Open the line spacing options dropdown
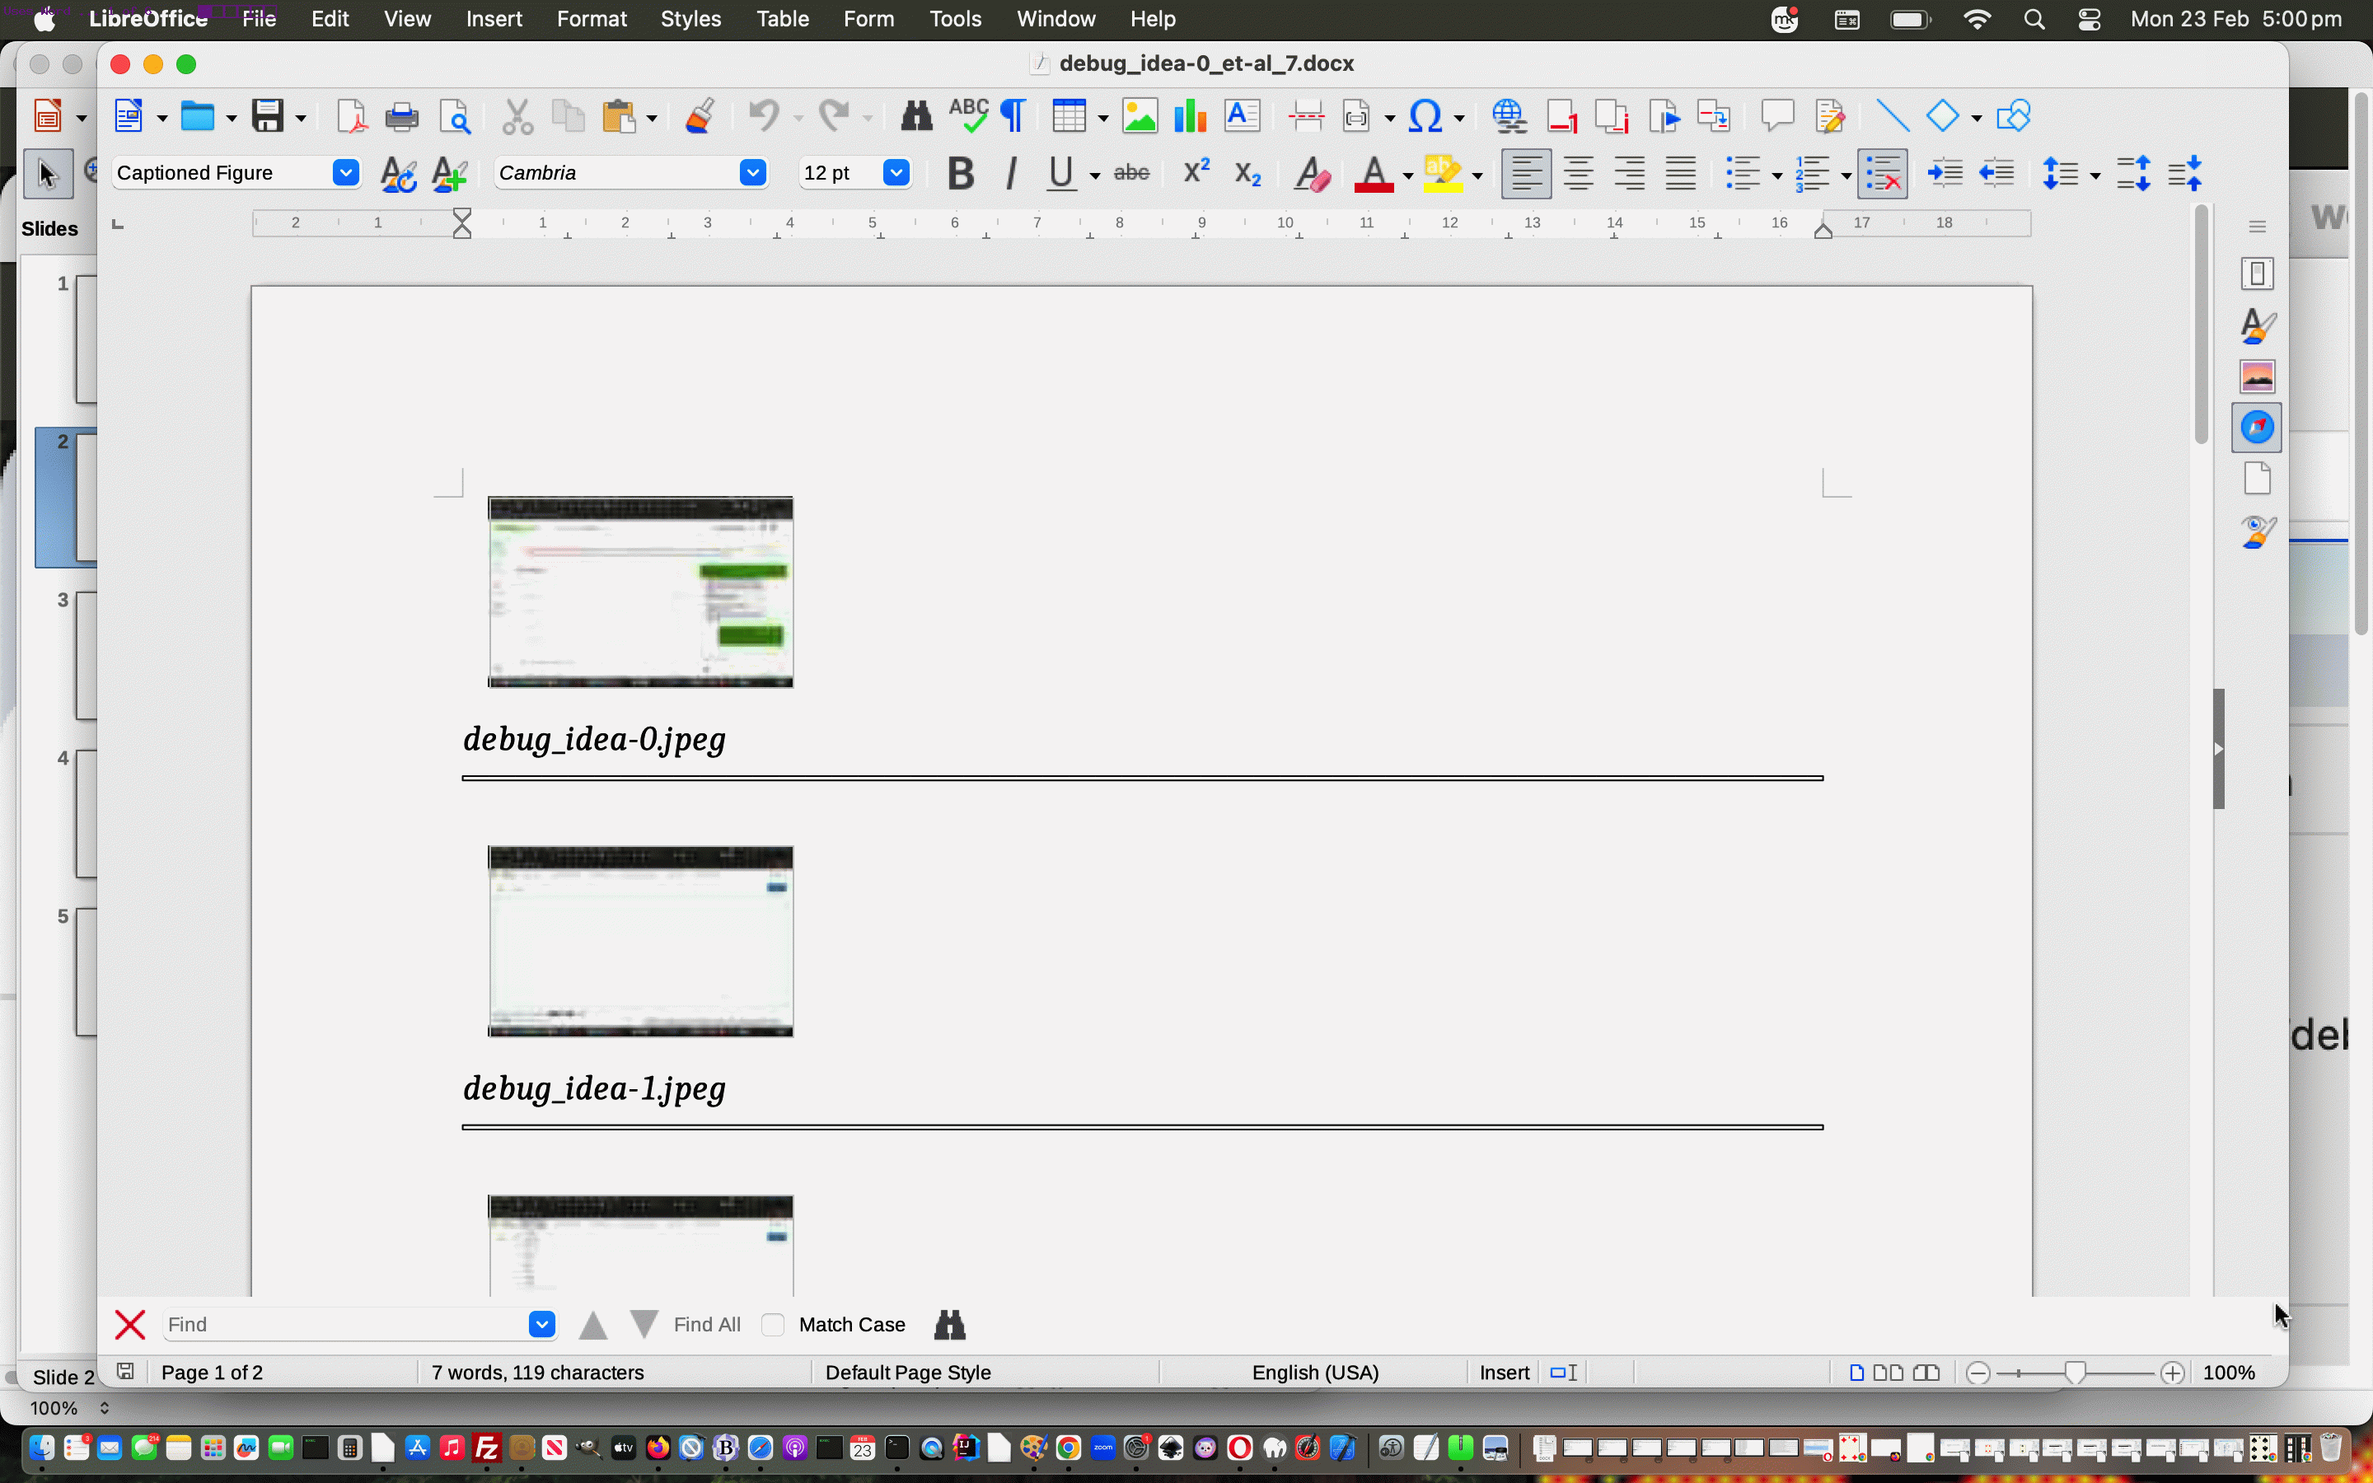 pyautogui.click(x=2095, y=173)
